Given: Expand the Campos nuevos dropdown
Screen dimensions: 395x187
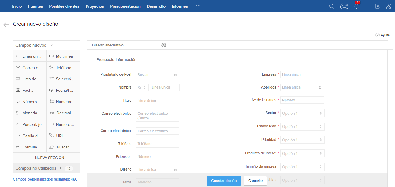Looking at the screenshot, I should [34, 45].
